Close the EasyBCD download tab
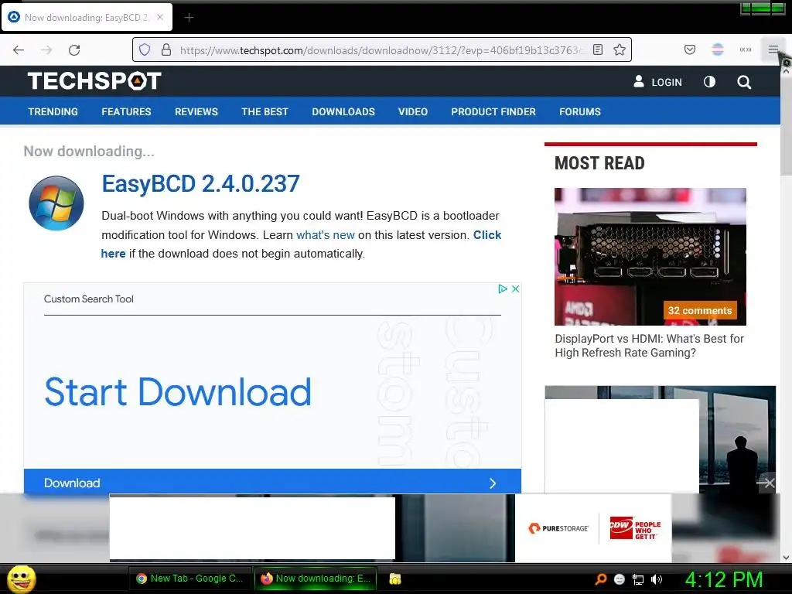The image size is (792, 594). tap(160, 17)
